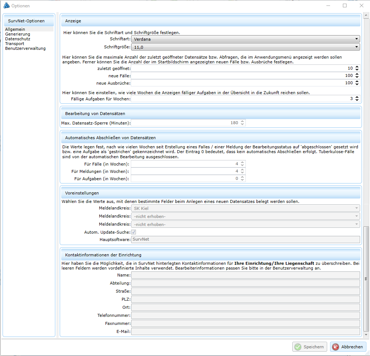Increase Fällige Aufgaben für Wochen value
Screen dimensions: 370x356
[x=357, y=97]
